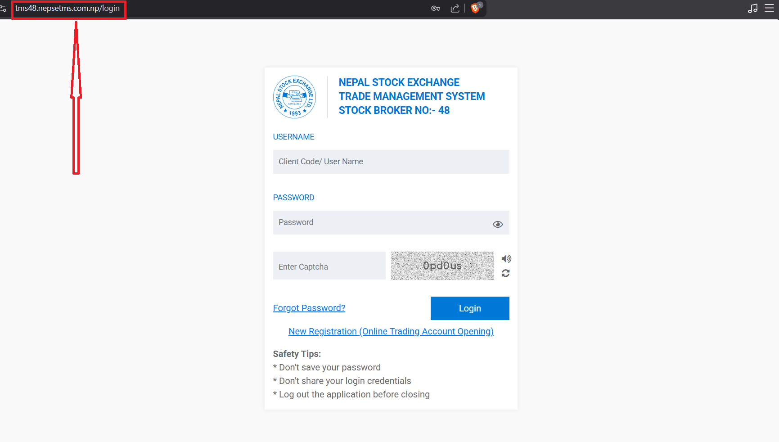Click the Enter Captcha field
The height and width of the screenshot is (442, 779).
point(329,266)
